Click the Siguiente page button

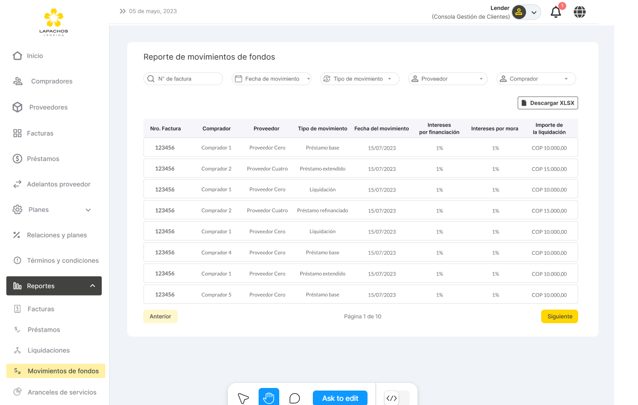560,316
